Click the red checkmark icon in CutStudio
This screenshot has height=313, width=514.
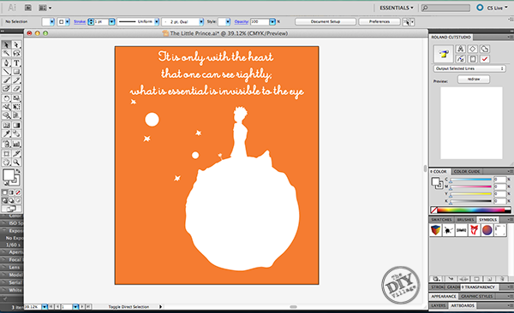tap(485, 59)
